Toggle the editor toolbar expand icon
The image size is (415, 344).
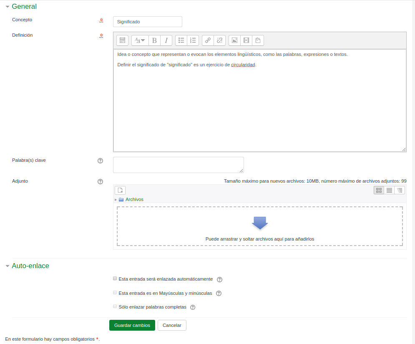122,40
